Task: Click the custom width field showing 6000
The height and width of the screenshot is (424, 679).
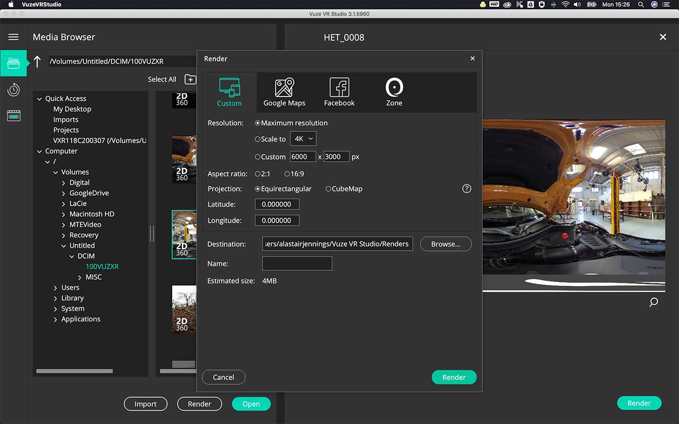Action: click(x=303, y=157)
